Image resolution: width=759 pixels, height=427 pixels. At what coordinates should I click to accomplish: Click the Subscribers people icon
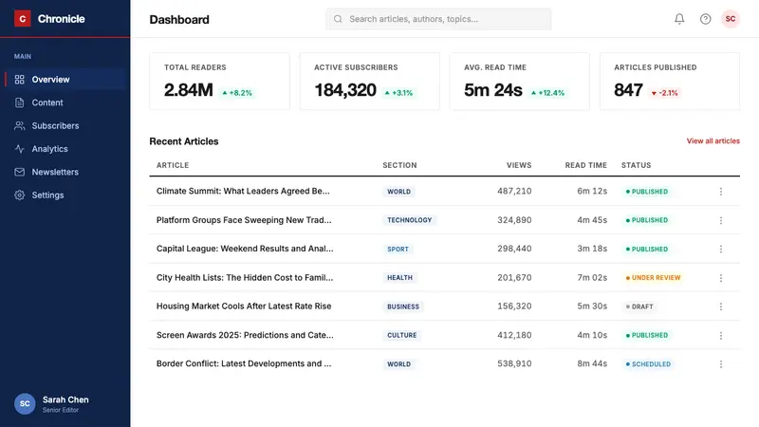19,126
